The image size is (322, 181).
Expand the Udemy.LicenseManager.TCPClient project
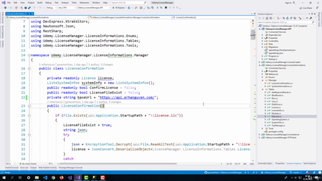(x=260, y=137)
